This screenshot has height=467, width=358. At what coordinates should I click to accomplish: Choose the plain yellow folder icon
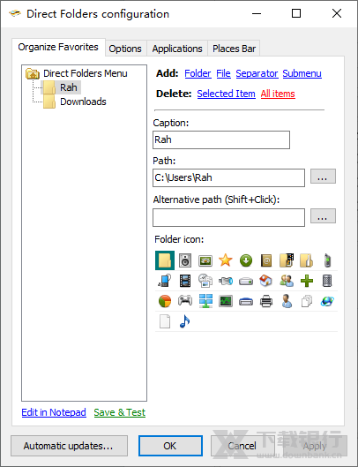(165, 260)
